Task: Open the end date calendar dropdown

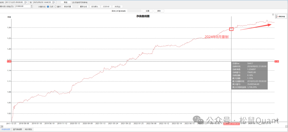Action: [54, 2]
